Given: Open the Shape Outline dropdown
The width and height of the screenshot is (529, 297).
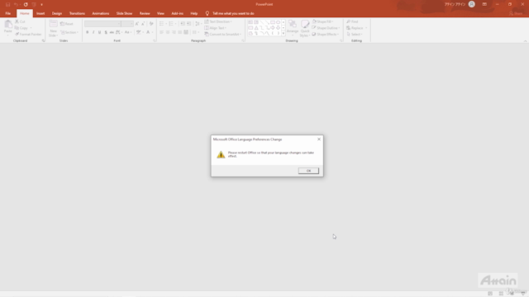Looking at the screenshot, I should (326, 28).
